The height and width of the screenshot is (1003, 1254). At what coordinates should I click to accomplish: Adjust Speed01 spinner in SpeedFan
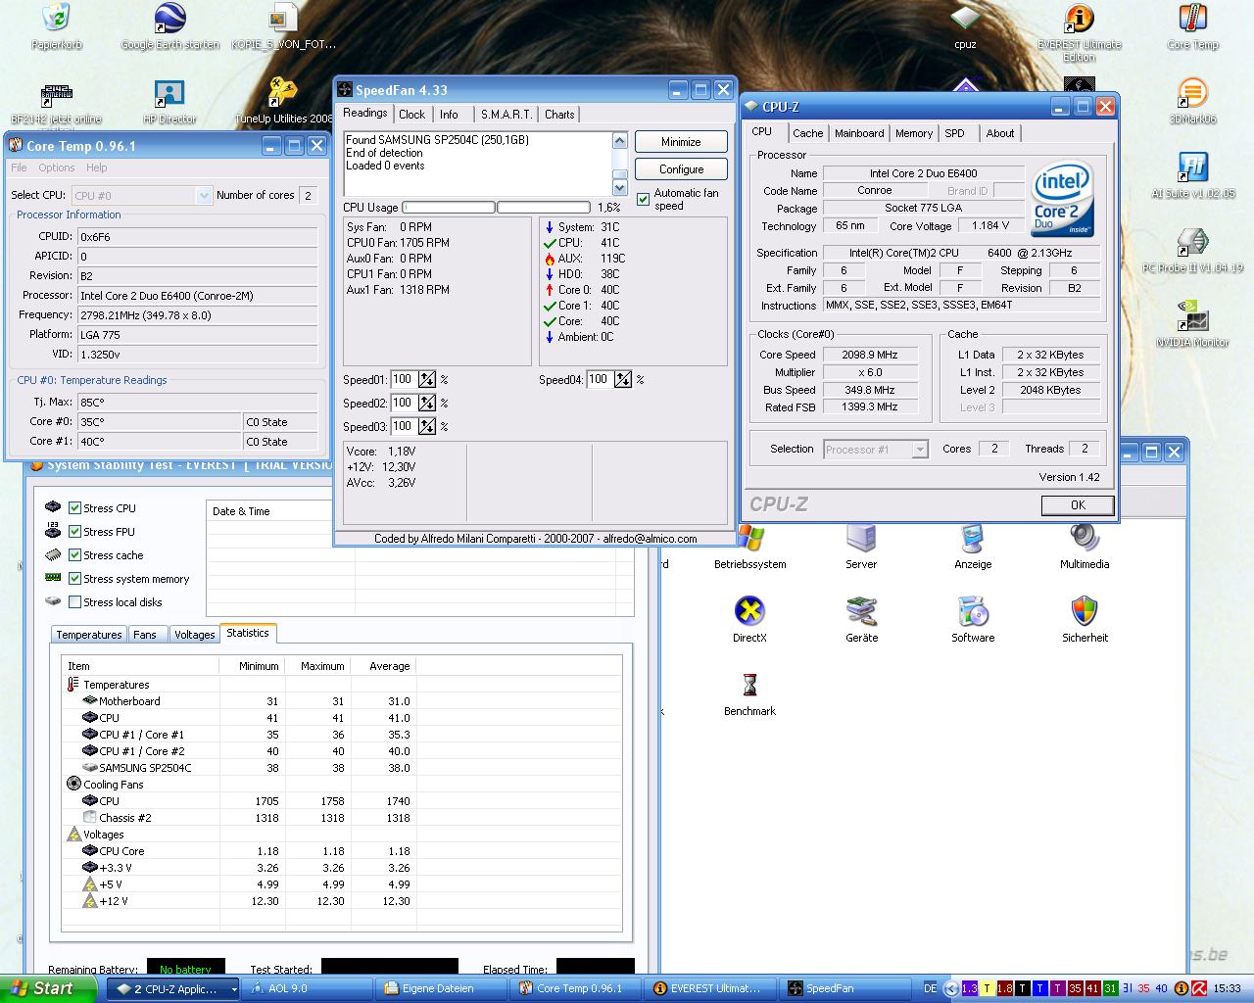point(427,379)
